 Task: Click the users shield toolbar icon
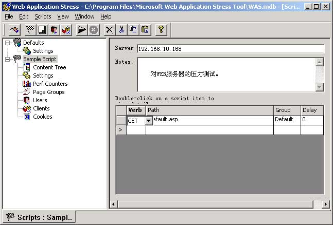click(54, 30)
